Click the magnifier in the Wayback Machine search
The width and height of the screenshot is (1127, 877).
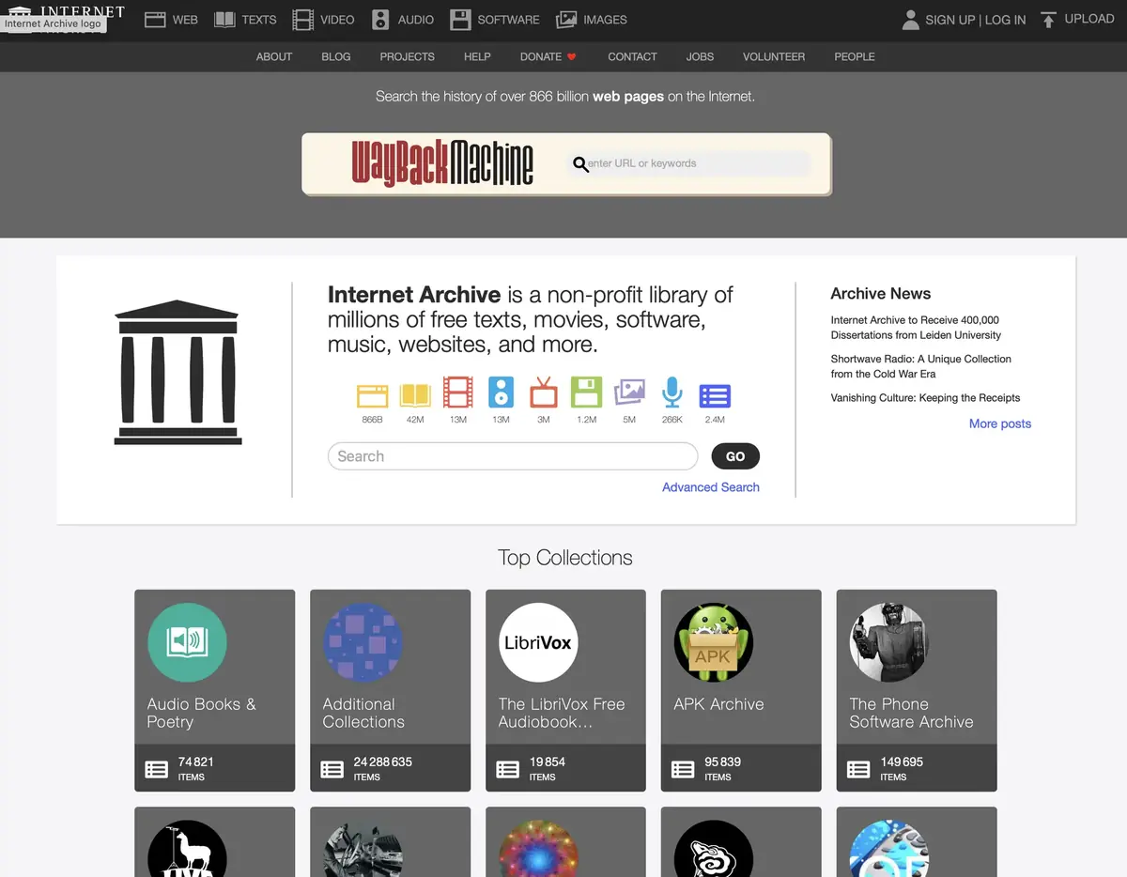coord(580,163)
